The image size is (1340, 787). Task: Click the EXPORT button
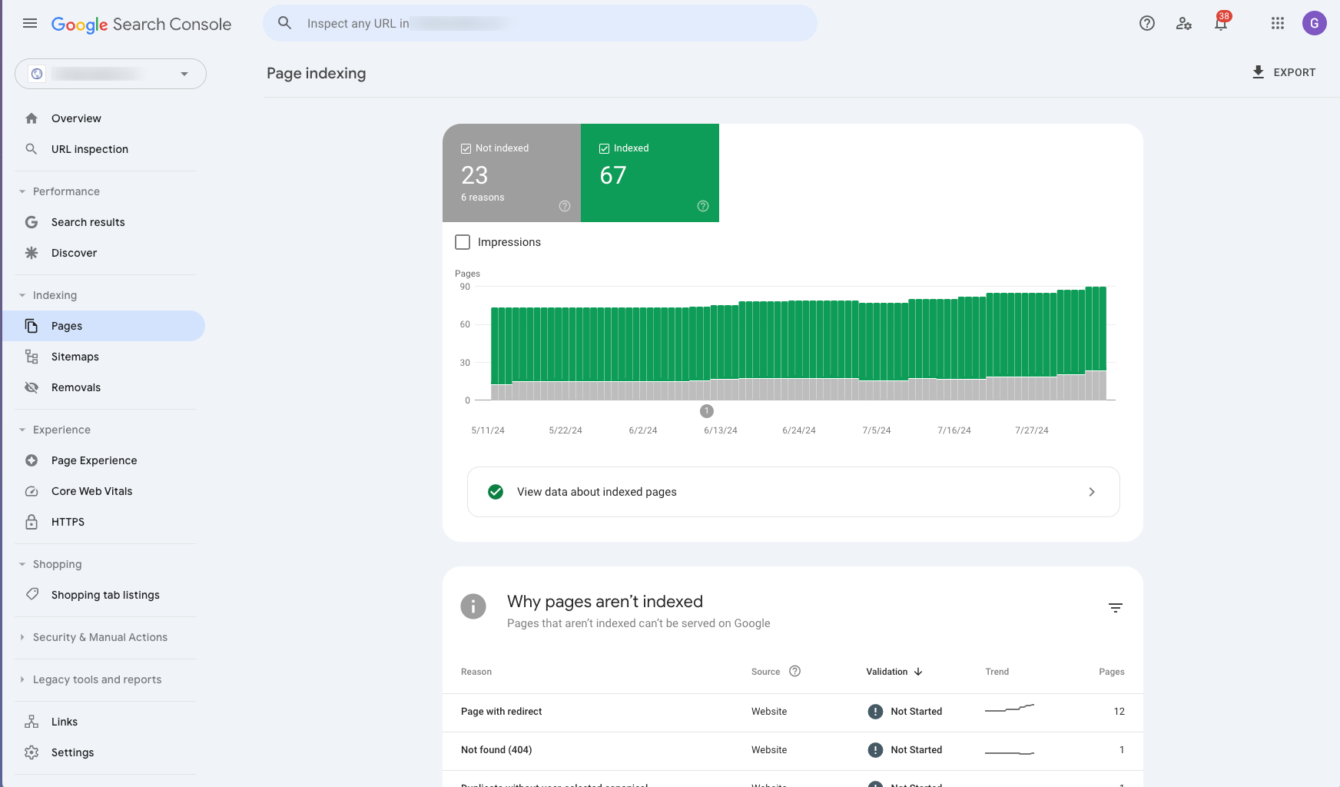tap(1283, 72)
